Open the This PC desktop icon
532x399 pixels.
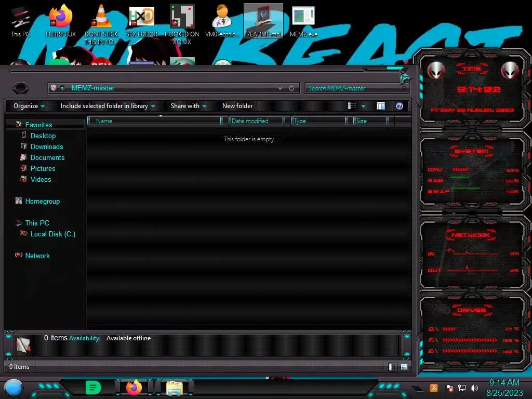20,22
